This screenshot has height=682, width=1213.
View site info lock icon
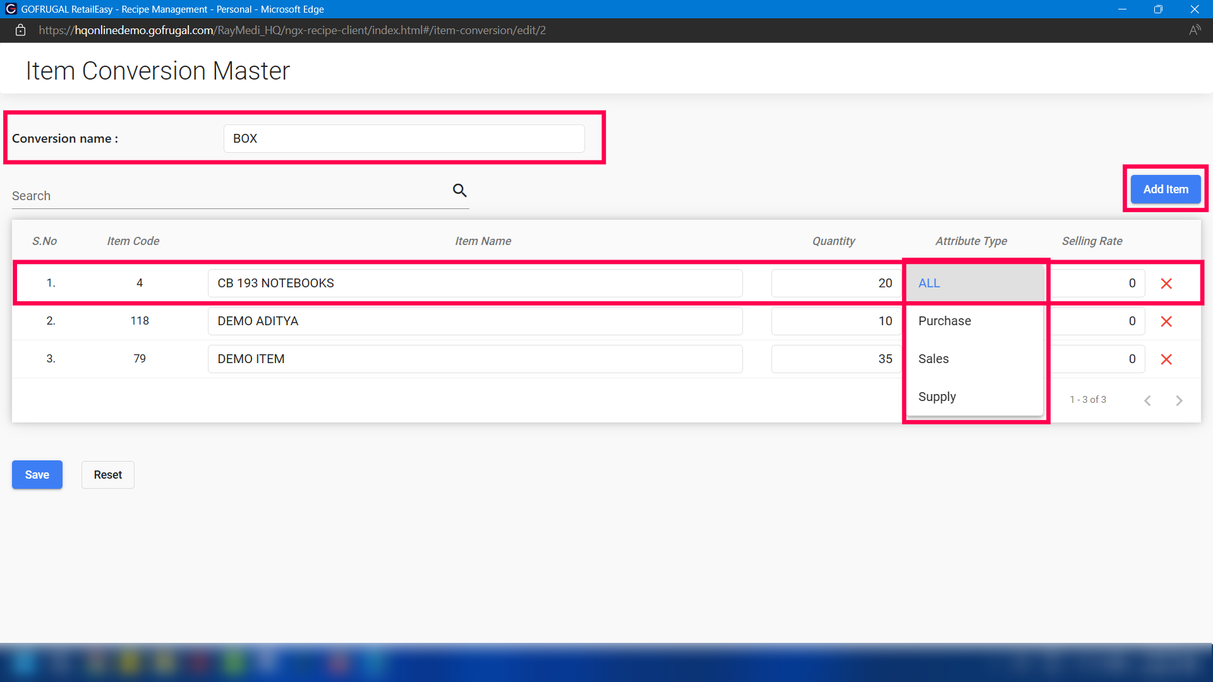[20, 30]
